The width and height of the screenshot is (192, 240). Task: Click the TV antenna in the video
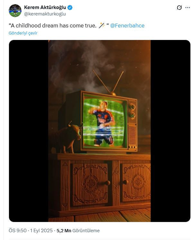108,82
